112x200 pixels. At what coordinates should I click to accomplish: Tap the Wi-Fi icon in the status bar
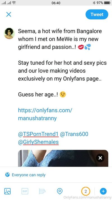(14, 3)
